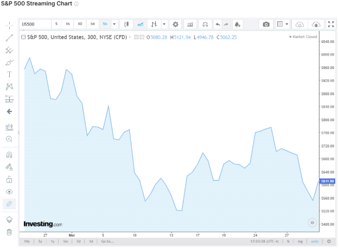Click the redo arrow
This screenshot has height=248, width=339.
click(x=226, y=24)
